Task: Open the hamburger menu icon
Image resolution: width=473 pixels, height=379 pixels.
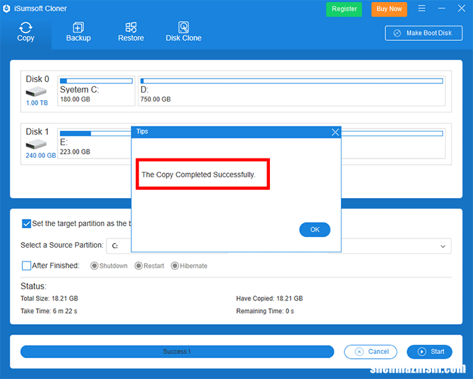Action: (422, 8)
